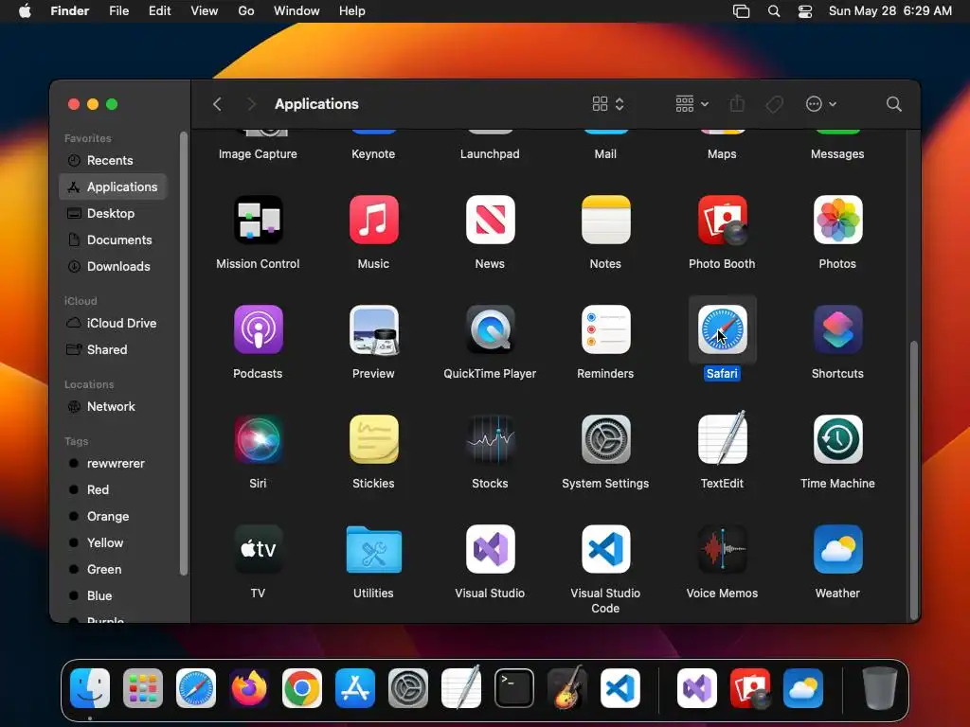Image resolution: width=970 pixels, height=727 pixels.
Task: Open the Utilities folder
Action: pyautogui.click(x=373, y=549)
